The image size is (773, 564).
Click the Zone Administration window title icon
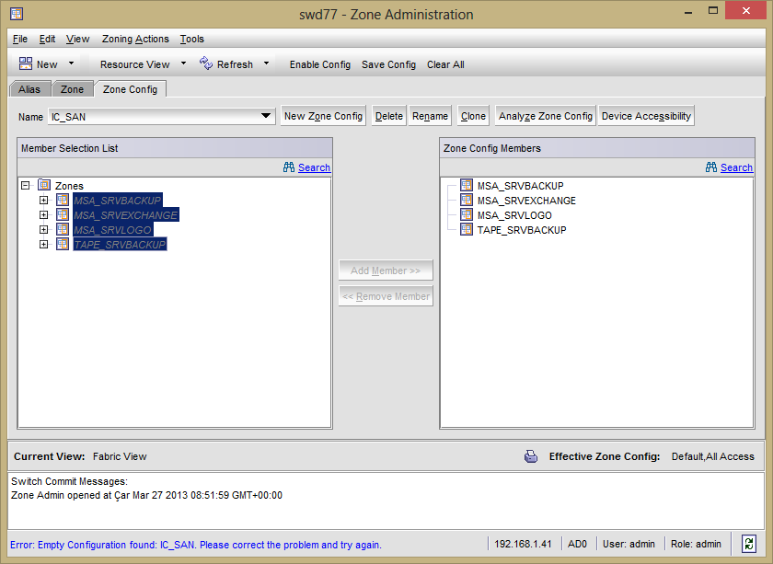point(17,14)
